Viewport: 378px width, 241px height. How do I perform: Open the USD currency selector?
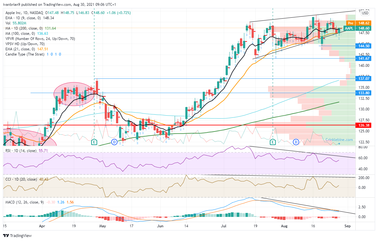point(365,13)
